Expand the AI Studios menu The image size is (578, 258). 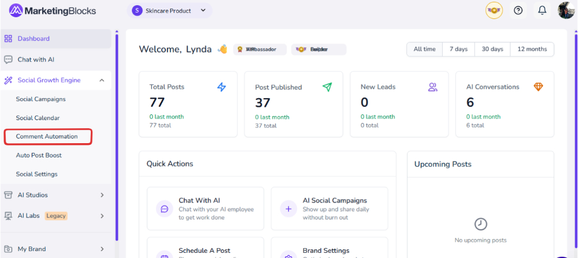(x=102, y=195)
